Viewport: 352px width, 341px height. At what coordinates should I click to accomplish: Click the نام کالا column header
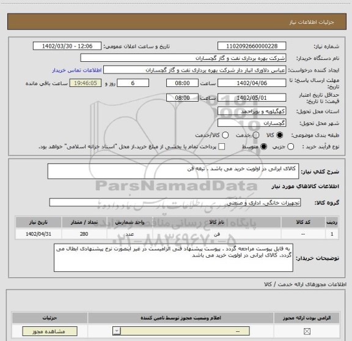[x=216, y=222]
